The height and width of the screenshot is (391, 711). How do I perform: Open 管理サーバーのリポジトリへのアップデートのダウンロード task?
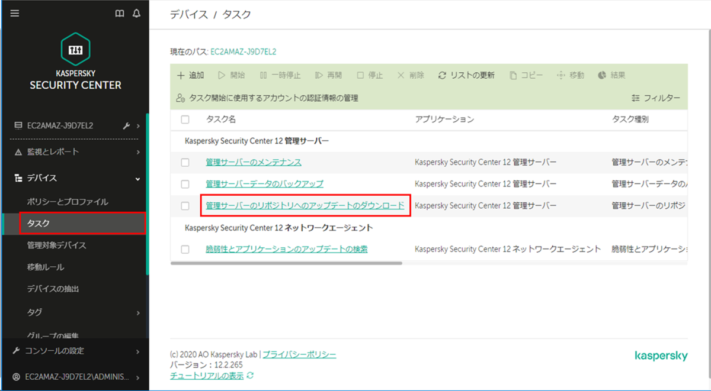(305, 206)
